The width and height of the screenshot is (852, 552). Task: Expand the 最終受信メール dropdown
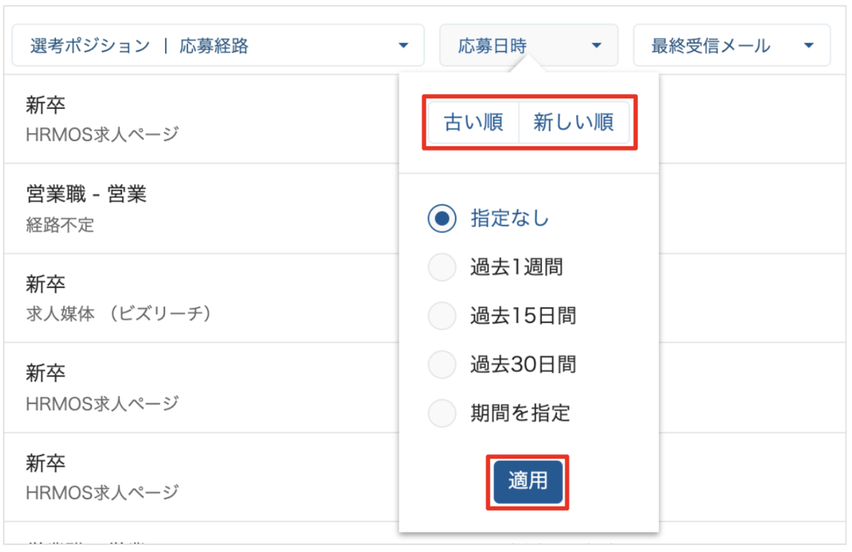pyautogui.click(x=731, y=45)
